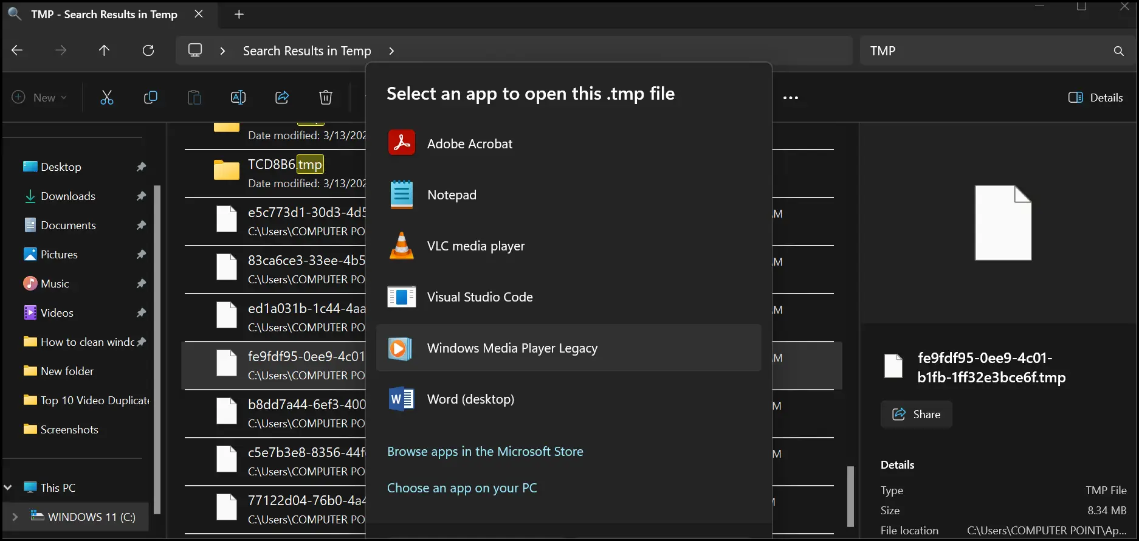Browse apps in the Microsoft Store
The width and height of the screenshot is (1139, 541).
click(x=485, y=452)
